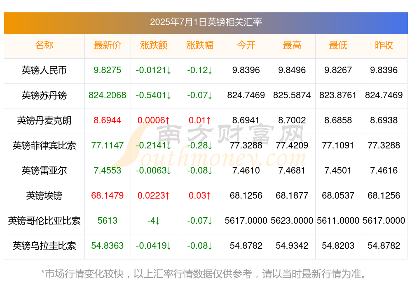Click latest price 54.8363
The height and width of the screenshot is (287, 412).
(108, 246)
